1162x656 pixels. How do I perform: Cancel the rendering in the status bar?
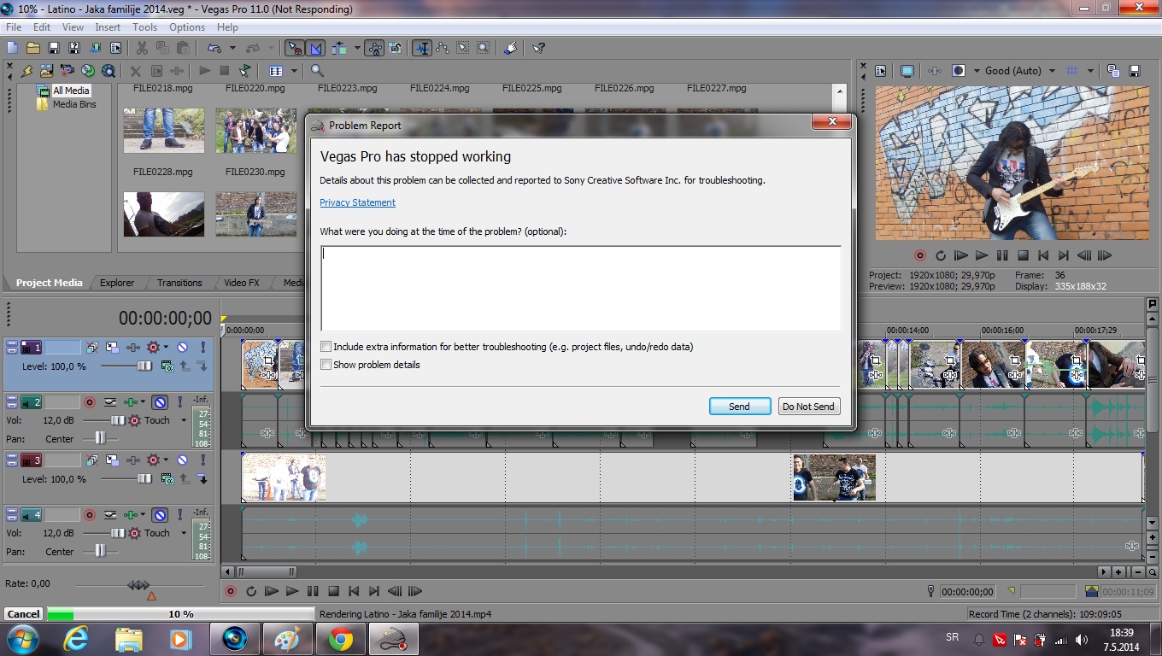tap(24, 614)
